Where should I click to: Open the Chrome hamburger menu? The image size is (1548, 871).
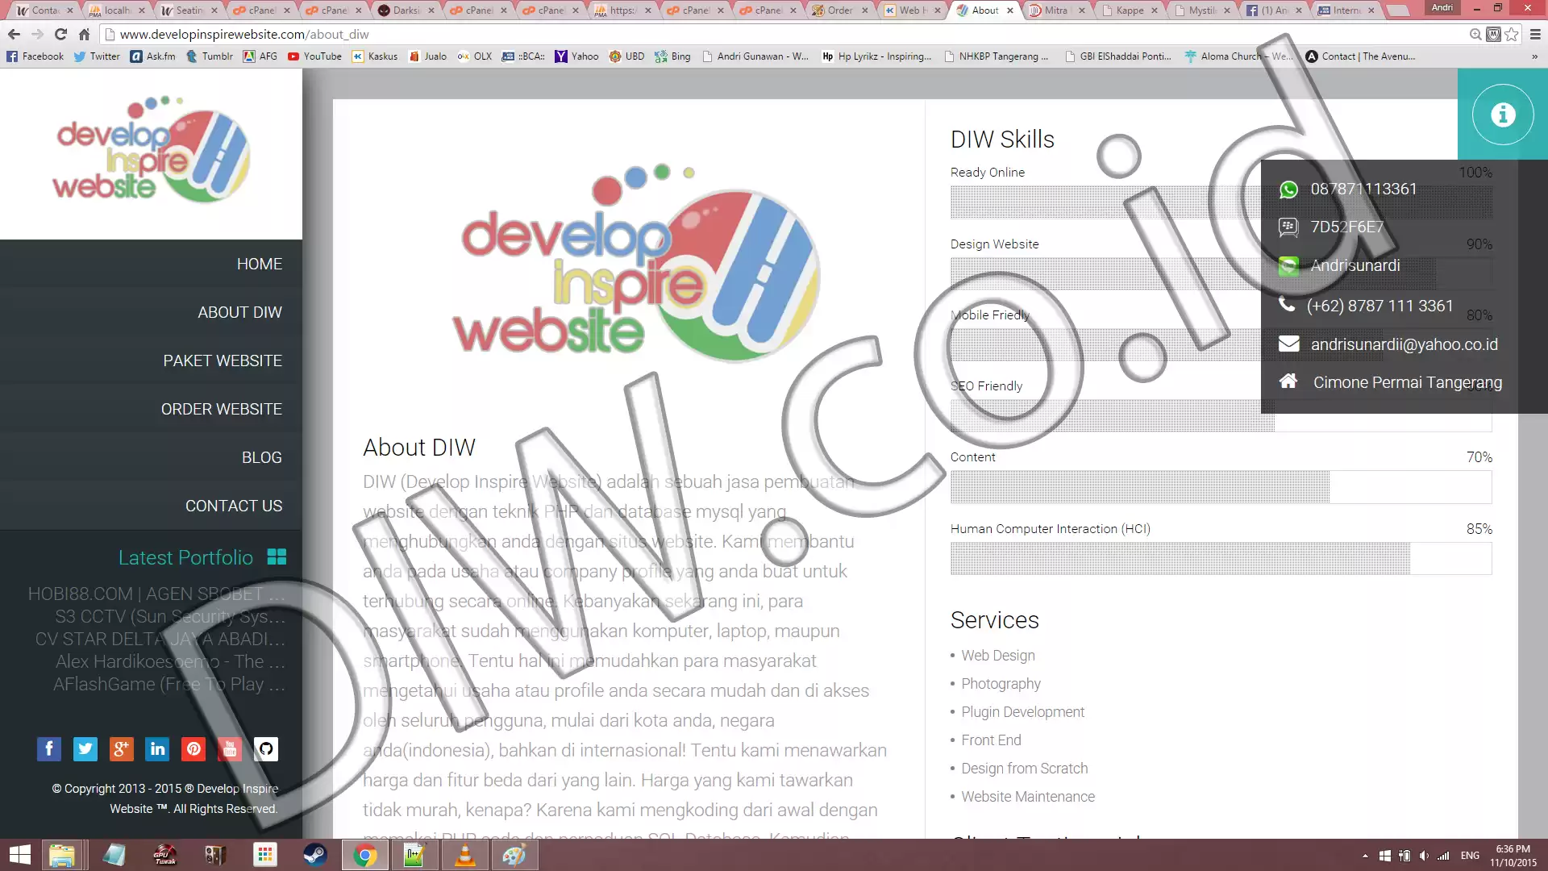[x=1535, y=34]
